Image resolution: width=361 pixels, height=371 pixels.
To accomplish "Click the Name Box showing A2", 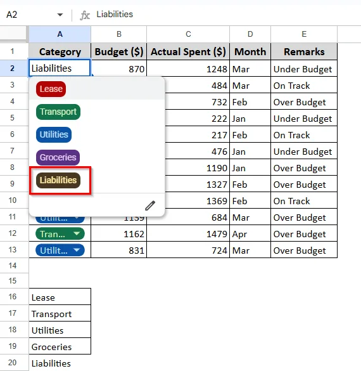I will tap(12, 15).
